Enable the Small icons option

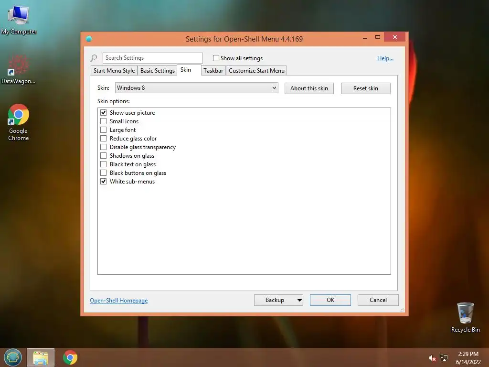click(104, 121)
